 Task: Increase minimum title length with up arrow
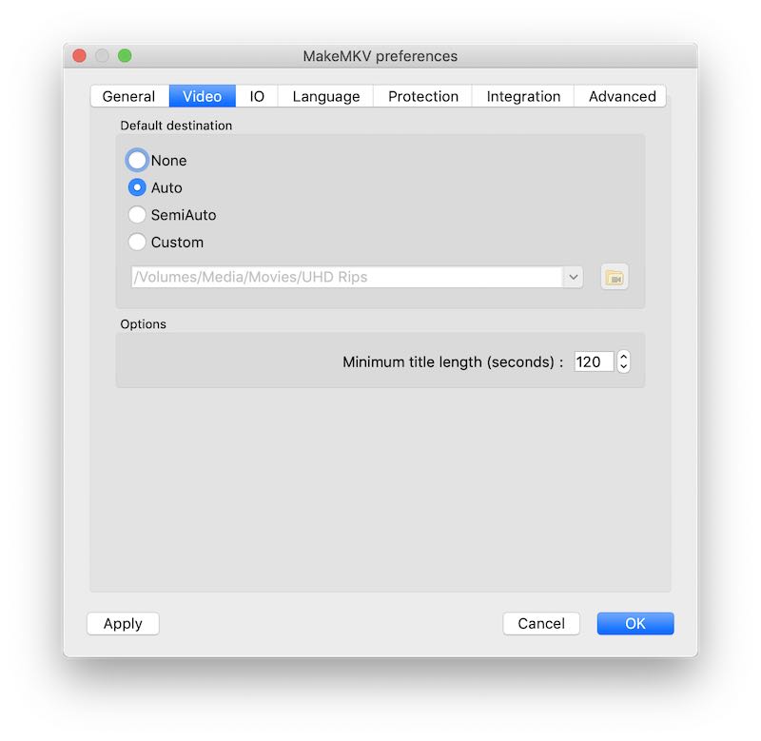tap(624, 357)
